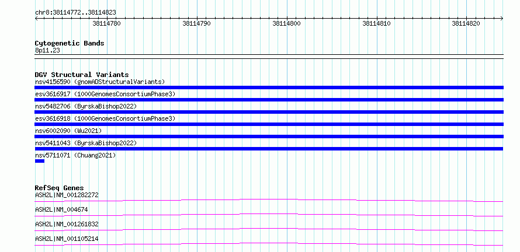This screenshot has width=520, height=252.
Task: Click the left arrowhead of the ruler
Action: click(x=36, y=18)
